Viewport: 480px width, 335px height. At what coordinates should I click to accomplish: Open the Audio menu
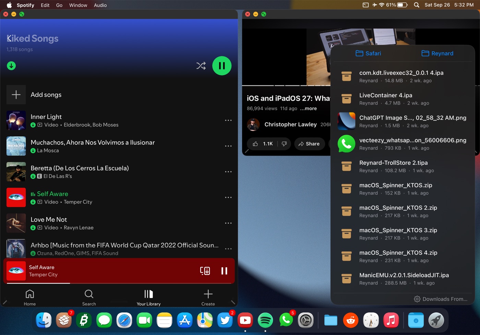tap(100, 5)
